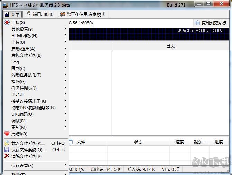This screenshot has width=232, height=175.
Task: Click the 状态 column header
Action: tap(138, 142)
